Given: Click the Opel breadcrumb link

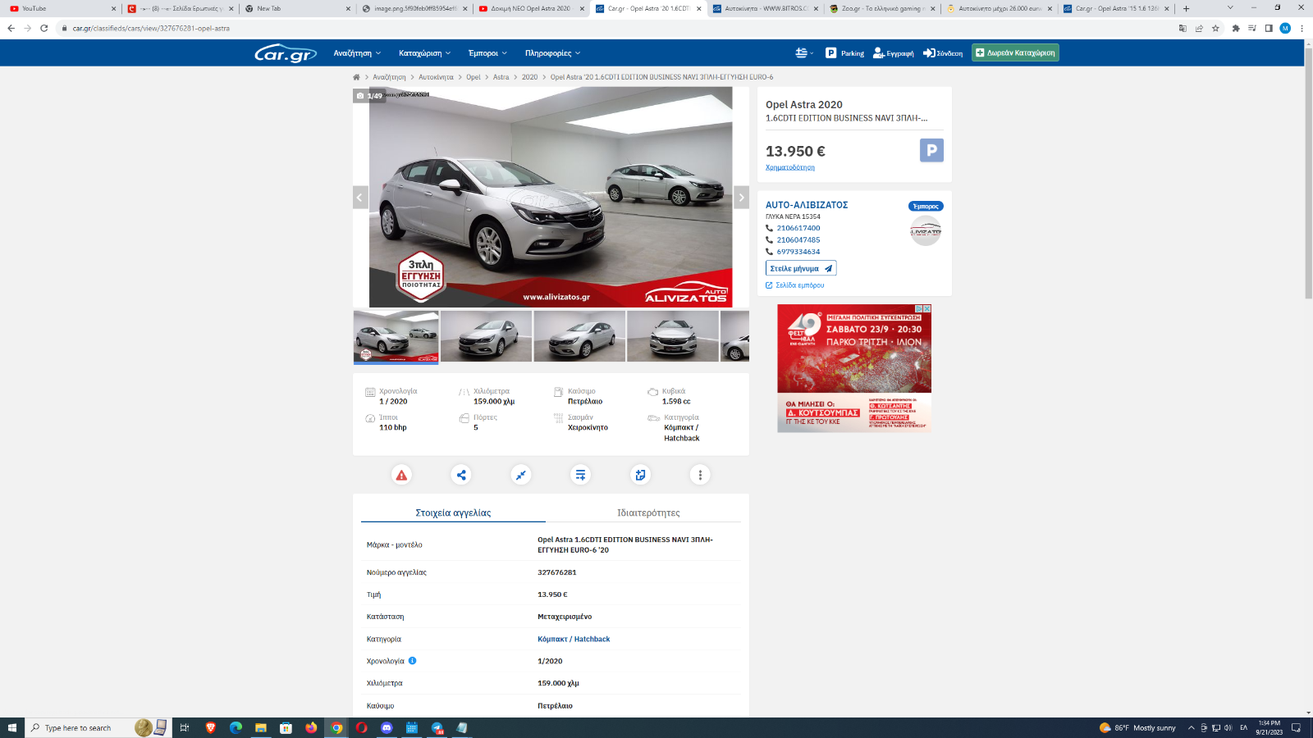Looking at the screenshot, I should click(x=474, y=77).
